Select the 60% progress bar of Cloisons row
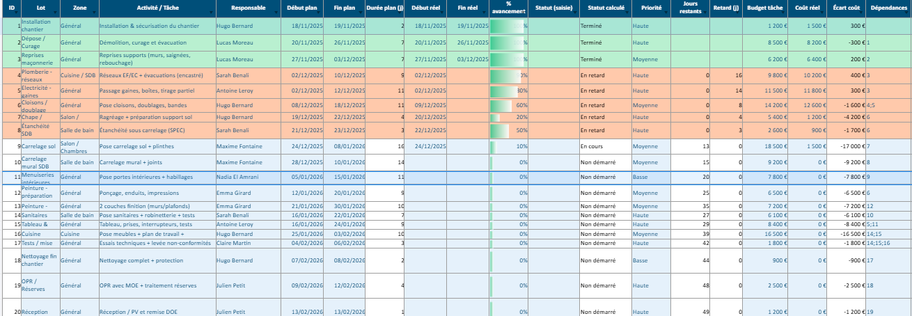Viewport: 912px width, 316px height. (x=508, y=105)
